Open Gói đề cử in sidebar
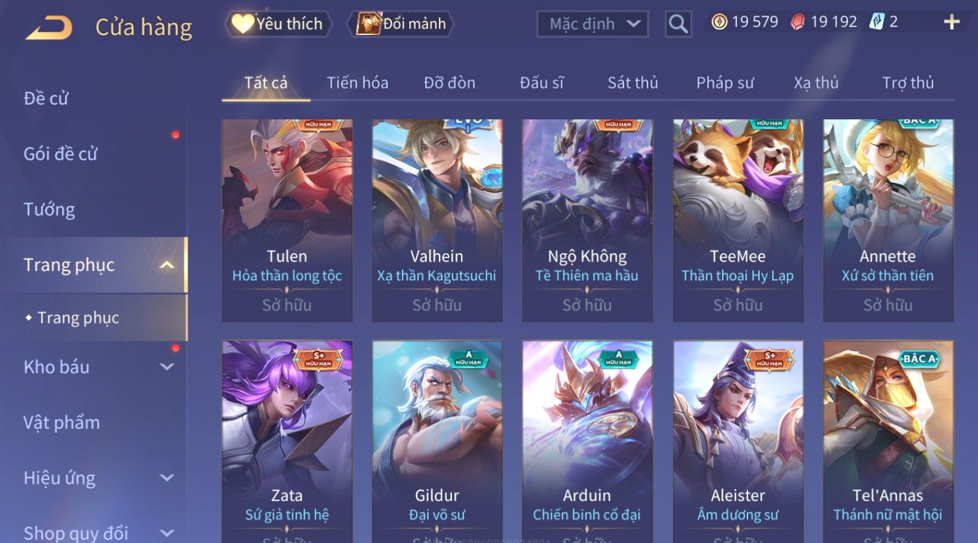The image size is (978, 543). pos(60,154)
